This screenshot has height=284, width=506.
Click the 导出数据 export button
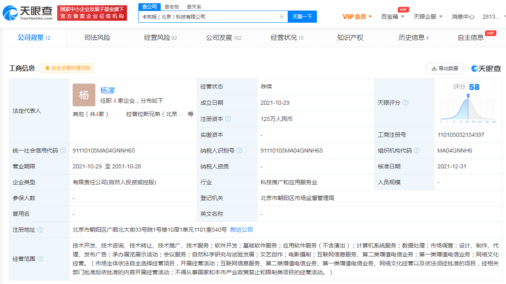(445, 69)
